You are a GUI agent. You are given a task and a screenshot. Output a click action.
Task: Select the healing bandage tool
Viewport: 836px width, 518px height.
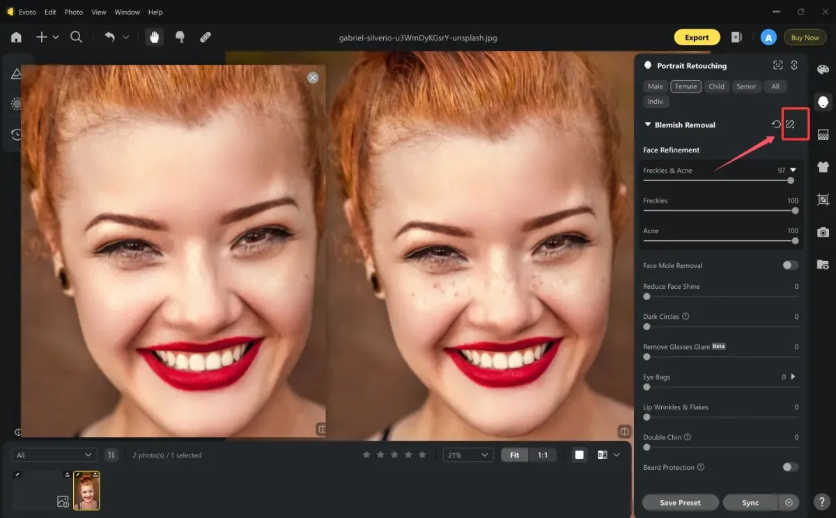click(206, 38)
